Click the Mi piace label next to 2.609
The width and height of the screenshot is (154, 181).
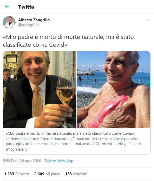click(53, 174)
